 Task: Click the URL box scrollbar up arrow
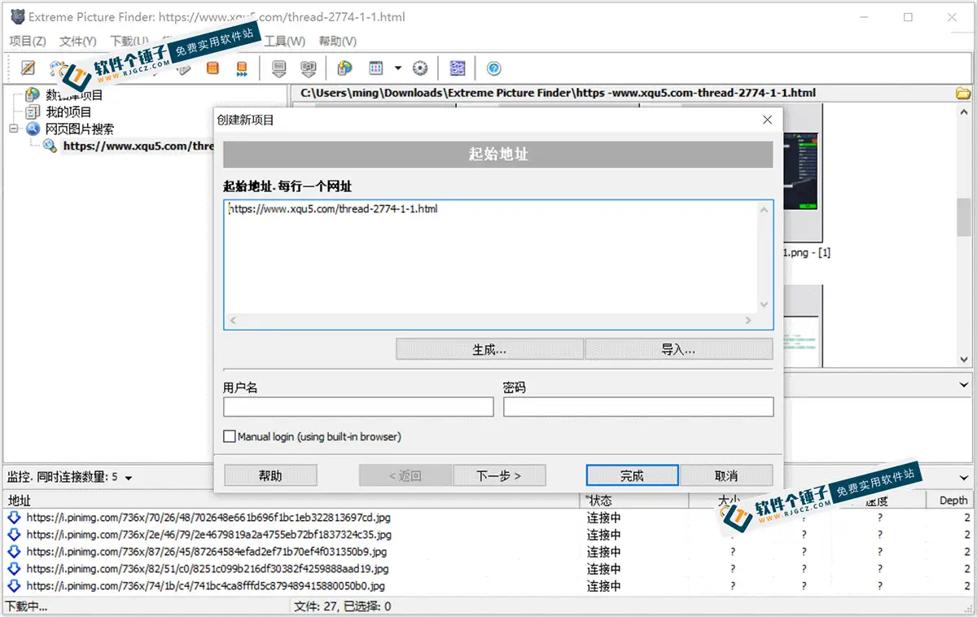[765, 209]
